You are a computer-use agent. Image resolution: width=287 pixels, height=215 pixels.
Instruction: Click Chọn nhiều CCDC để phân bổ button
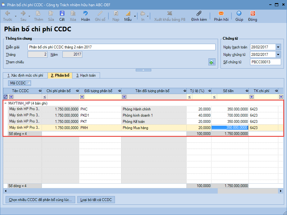click(x=40, y=199)
